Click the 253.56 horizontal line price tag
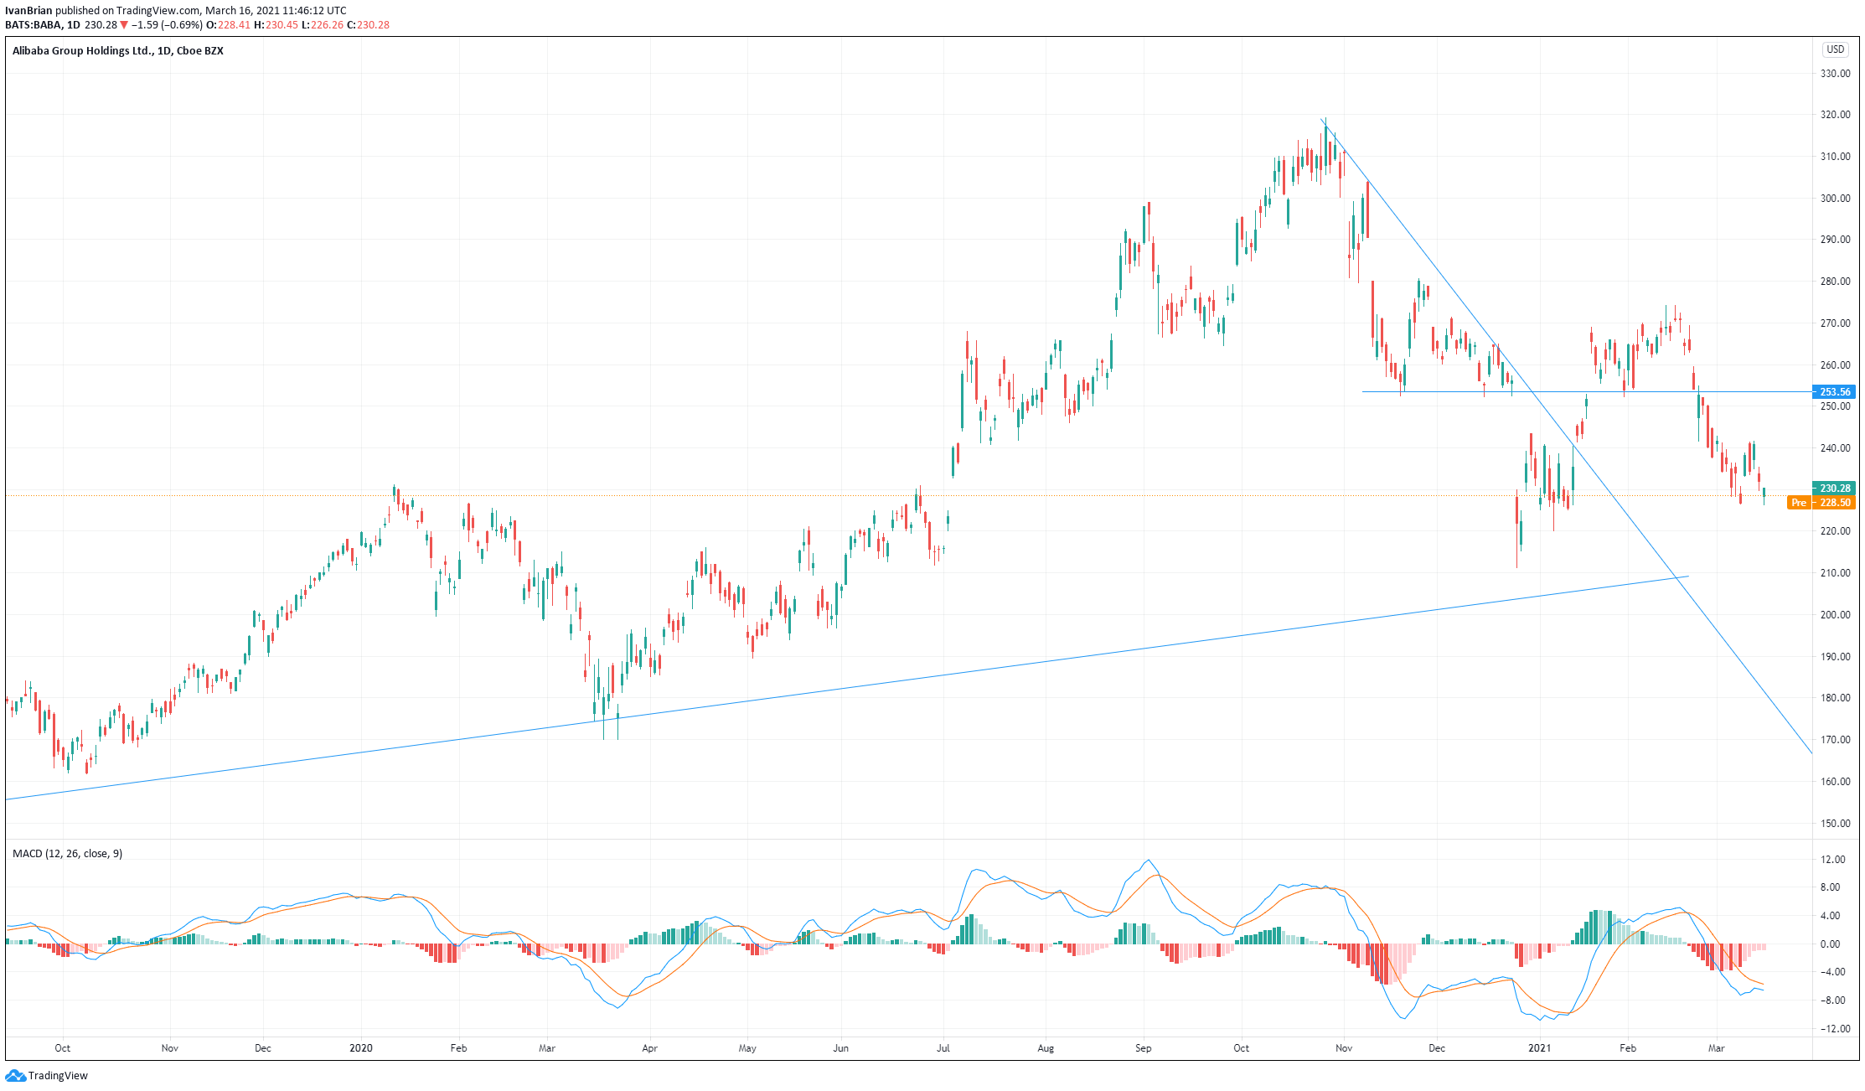This screenshot has width=1865, height=1091. click(1834, 391)
